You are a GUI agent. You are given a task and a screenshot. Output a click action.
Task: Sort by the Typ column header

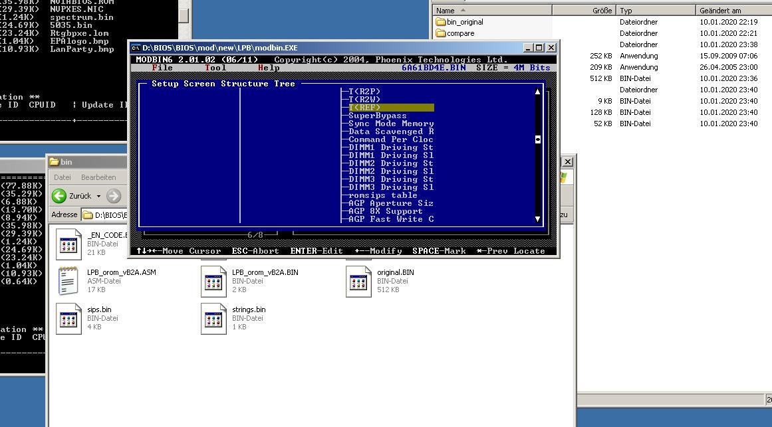656,11
